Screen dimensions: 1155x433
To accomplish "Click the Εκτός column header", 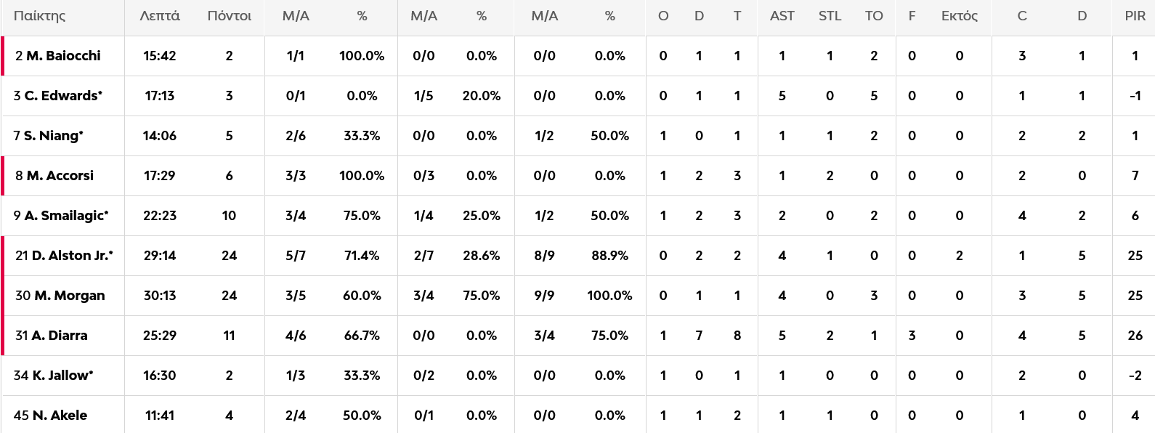I will click(x=960, y=16).
